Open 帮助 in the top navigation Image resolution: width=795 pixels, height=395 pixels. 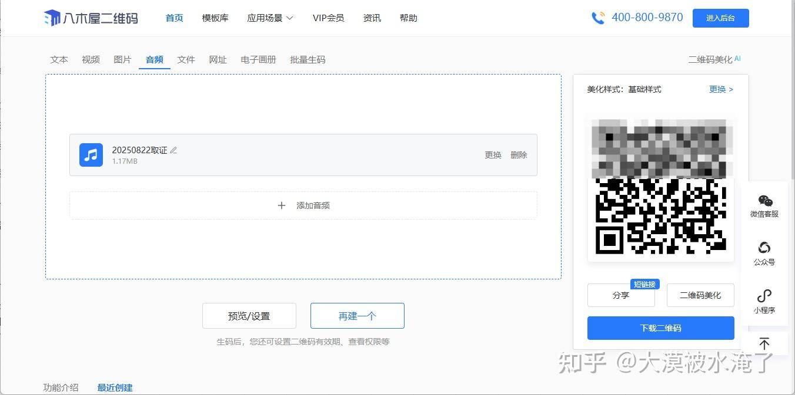409,18
